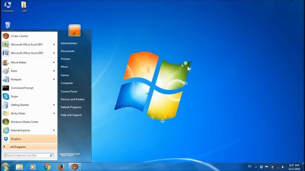Open Computer desktop icon
The height and width of the screenshot is (171, 305).
(8, 7)
